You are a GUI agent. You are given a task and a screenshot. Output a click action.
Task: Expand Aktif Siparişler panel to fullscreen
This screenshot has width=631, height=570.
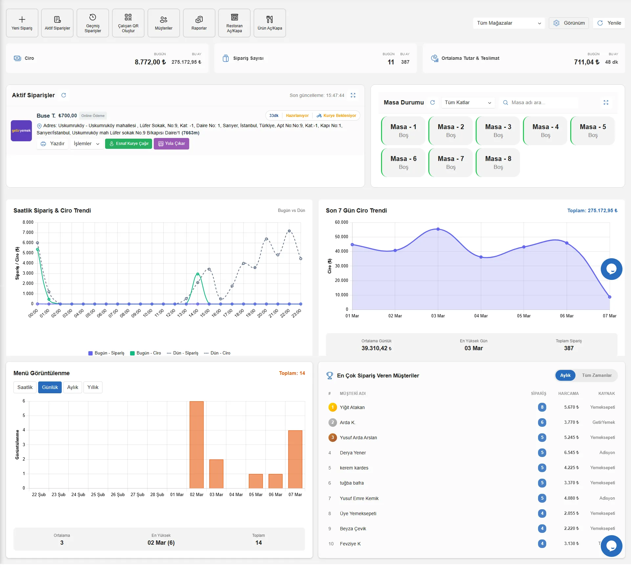353,95
